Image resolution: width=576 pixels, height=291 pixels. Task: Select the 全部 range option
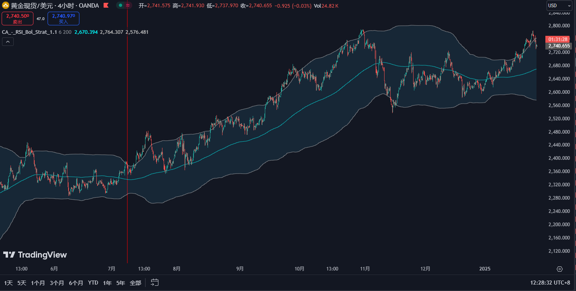(x=135, y=283)
